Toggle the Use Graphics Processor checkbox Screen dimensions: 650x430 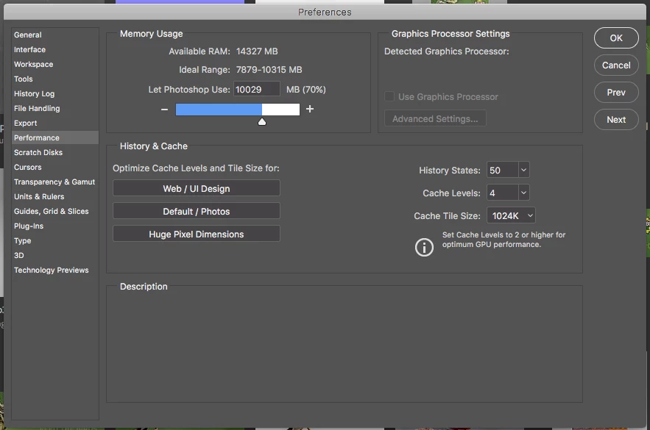click(x=389, y=96)
